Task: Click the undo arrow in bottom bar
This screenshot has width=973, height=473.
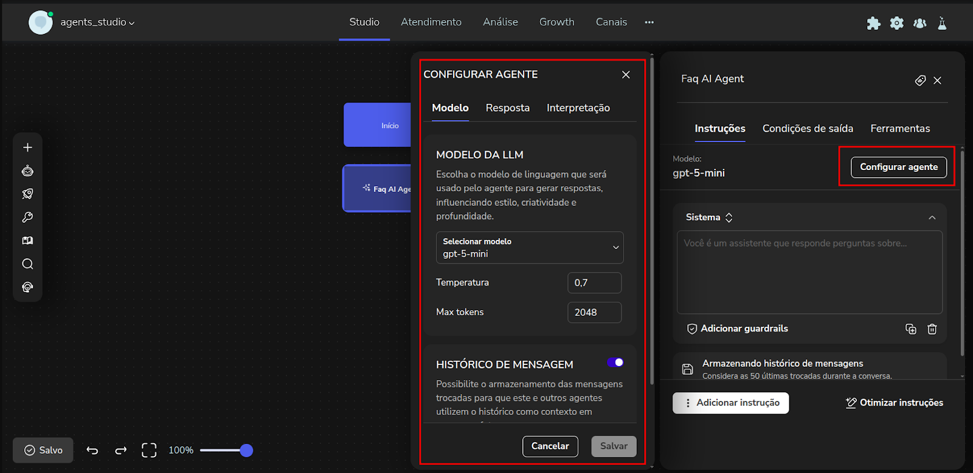Action: 92,450
